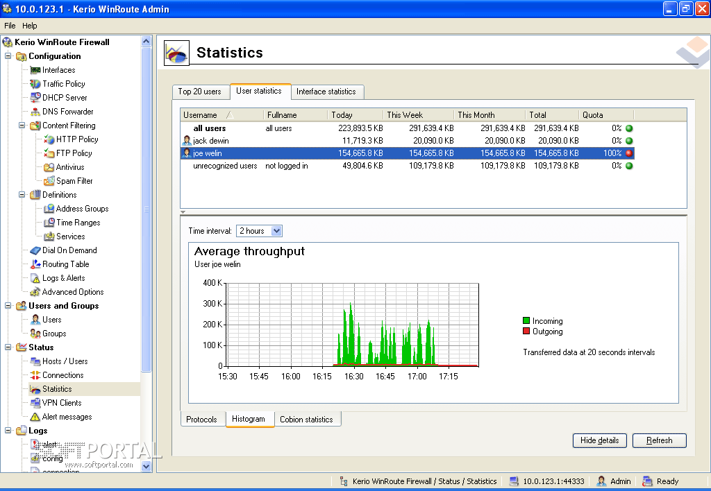
Task: Switch to the Interface statistics tab
Action: click(x=326, y=92)
